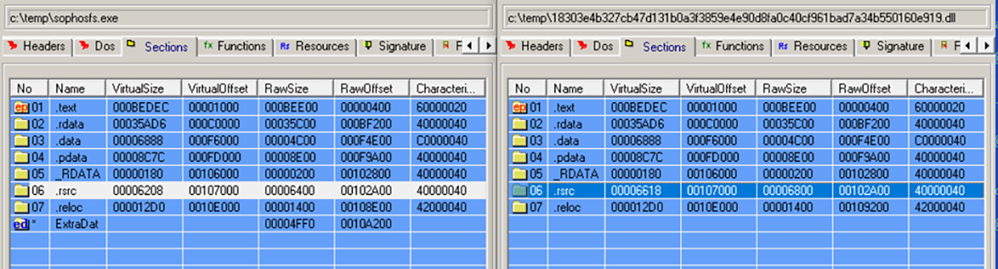Select Sections tab in sophosfs.exe pane
The width and height of the screenshot is (998, 269).
pos(160,46)
